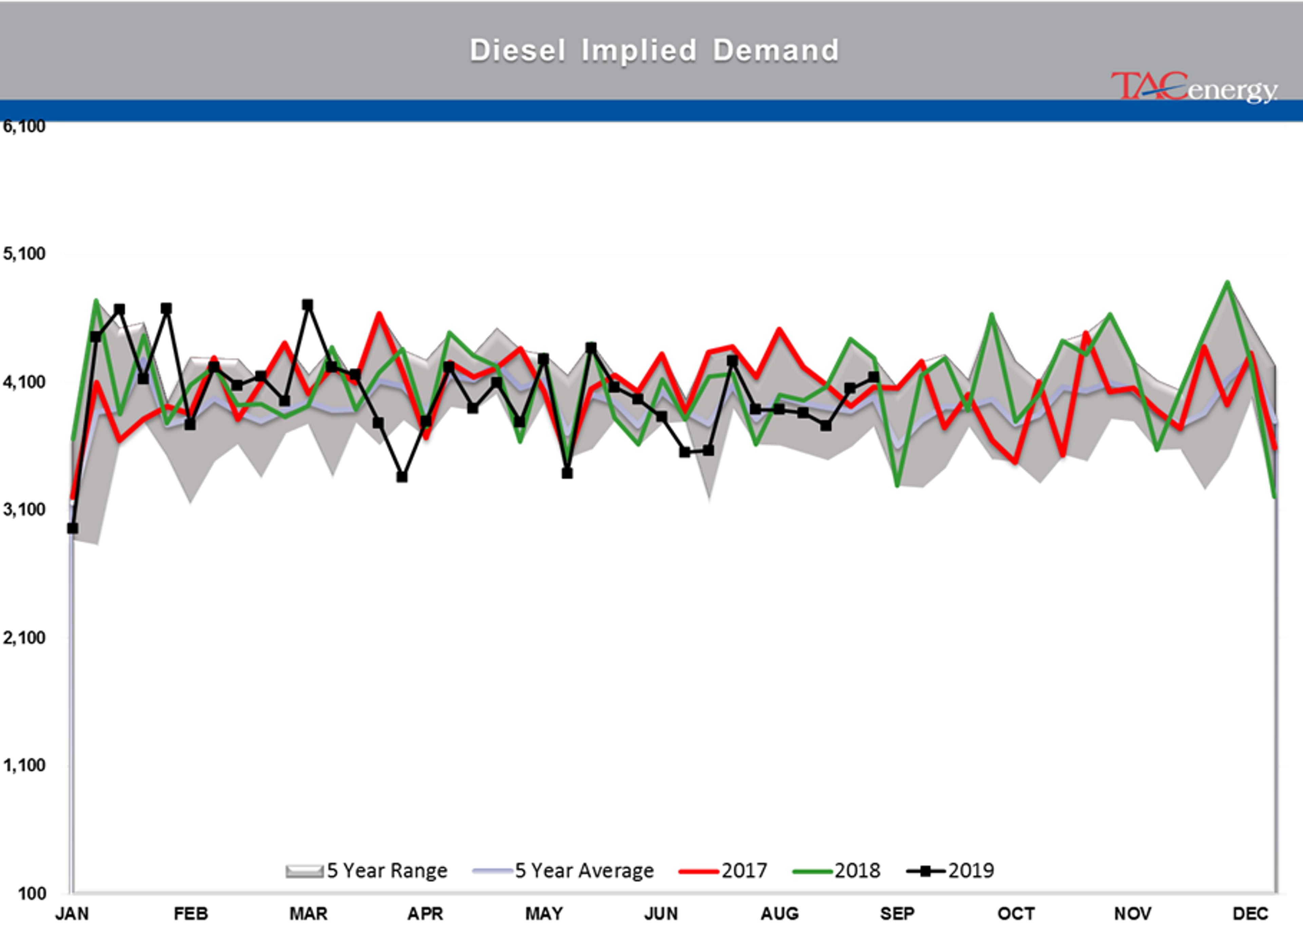This screenshot has height=947, width=1303.
Task: Click the MAY x-axis label
Action: click(x=544, y=914)
